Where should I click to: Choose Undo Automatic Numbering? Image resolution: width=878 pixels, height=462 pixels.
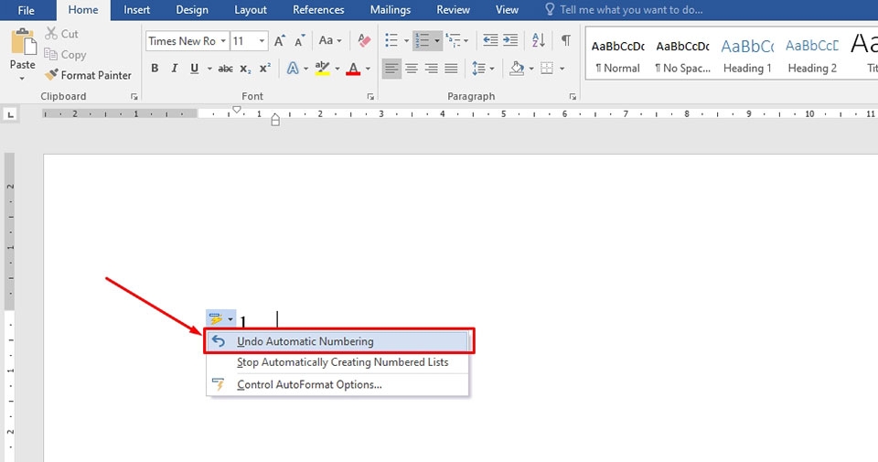tap(338, 341)
